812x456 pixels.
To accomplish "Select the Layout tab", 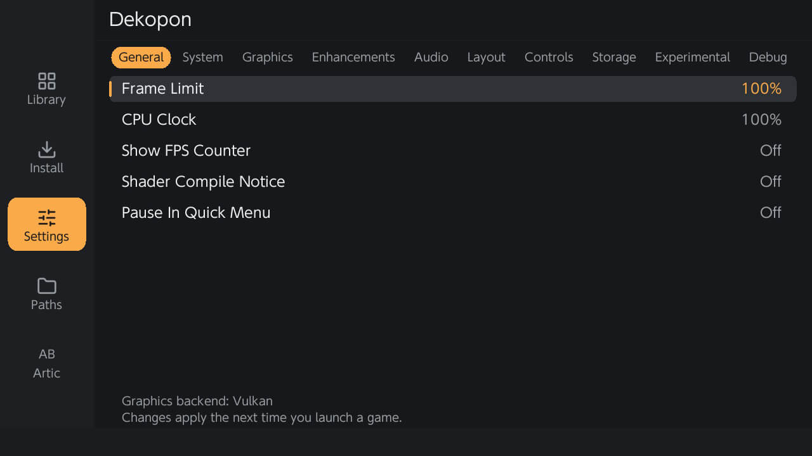I will [487, 57].
